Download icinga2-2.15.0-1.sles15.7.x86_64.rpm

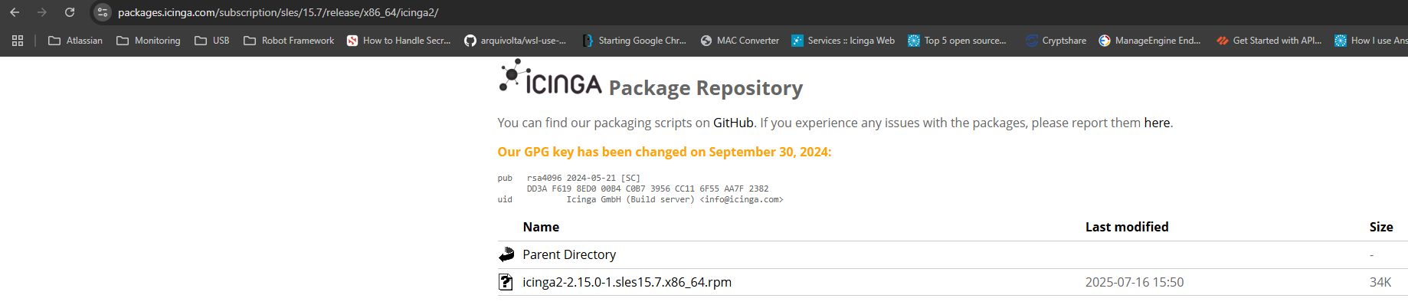coord(627,282)
